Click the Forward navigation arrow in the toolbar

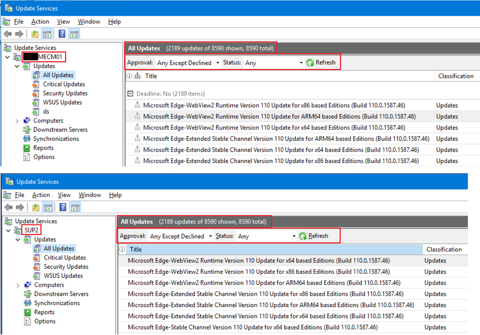click(x=19, y=34)
